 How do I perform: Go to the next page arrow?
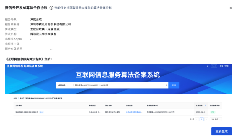point(206,119)
